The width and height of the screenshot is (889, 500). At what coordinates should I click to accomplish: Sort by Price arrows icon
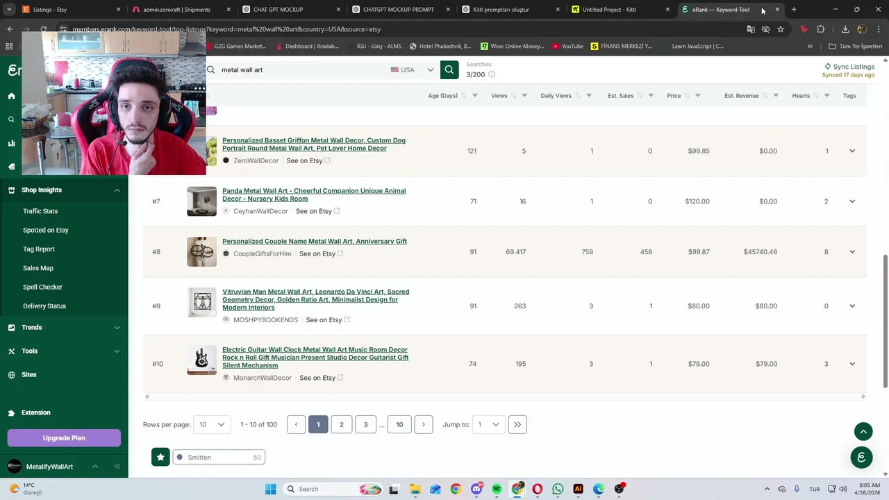[x=686, y=96]
